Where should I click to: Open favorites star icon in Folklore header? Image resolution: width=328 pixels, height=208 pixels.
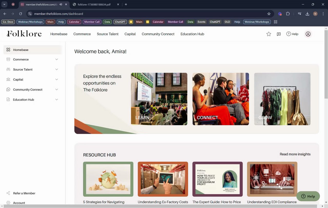[269, 34]
